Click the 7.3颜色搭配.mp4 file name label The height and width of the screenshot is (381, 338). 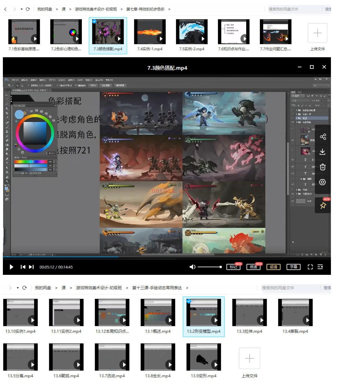tap(108, 49)
